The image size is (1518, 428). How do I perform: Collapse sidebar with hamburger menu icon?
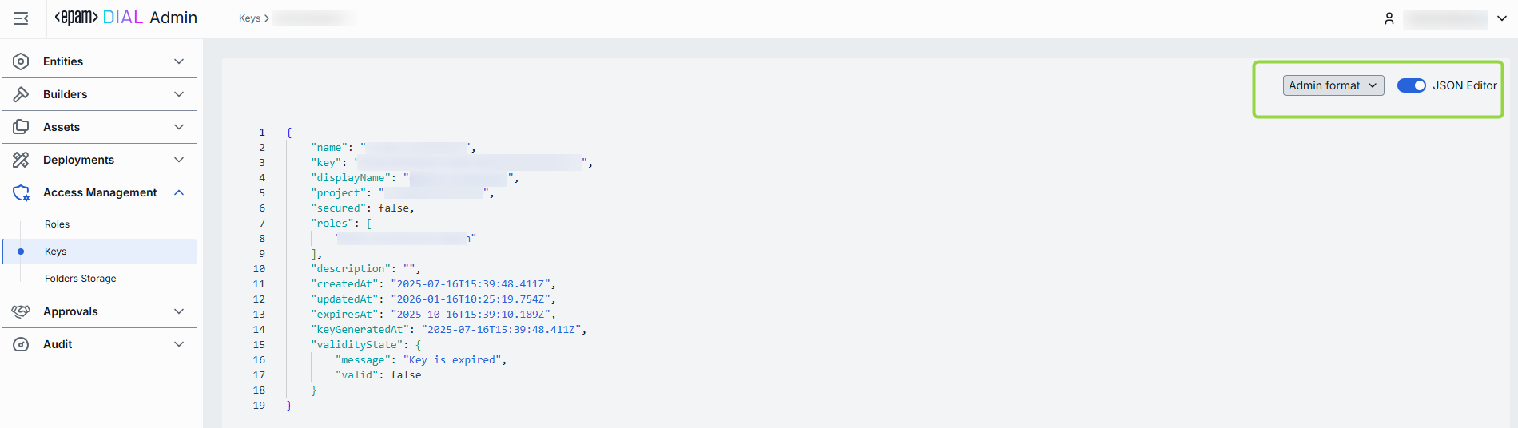click(x=21, y=18)
